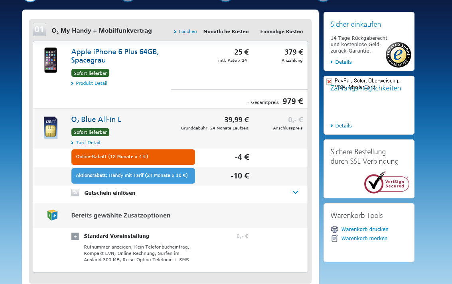Open the O2 Blue All-in L title
Viewport: 452px width, 284px height.
tap(96, 120)
